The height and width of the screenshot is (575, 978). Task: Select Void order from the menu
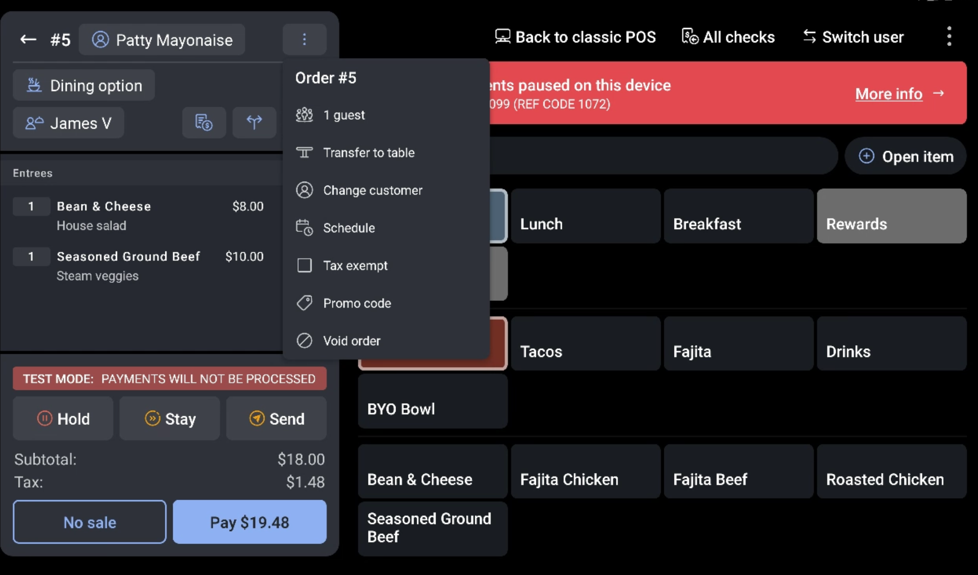pos(351,341)
